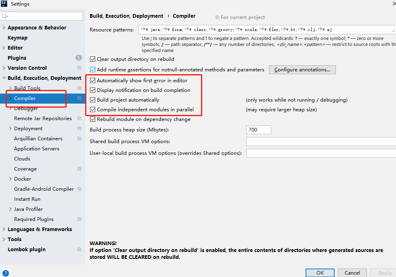Expand Deployment subtree arrow

[10, 128]
